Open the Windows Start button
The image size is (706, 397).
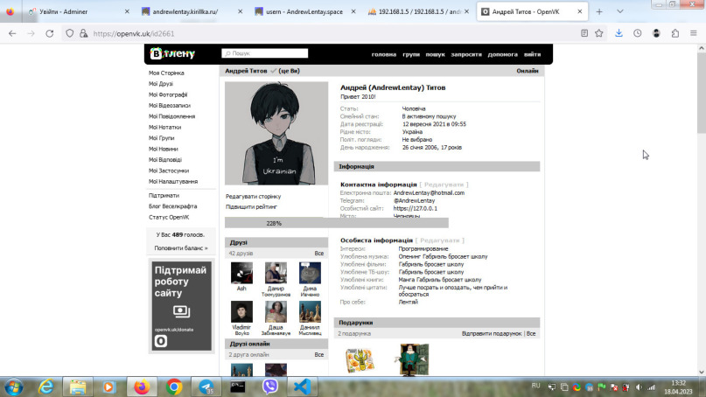tap(14, 387)
